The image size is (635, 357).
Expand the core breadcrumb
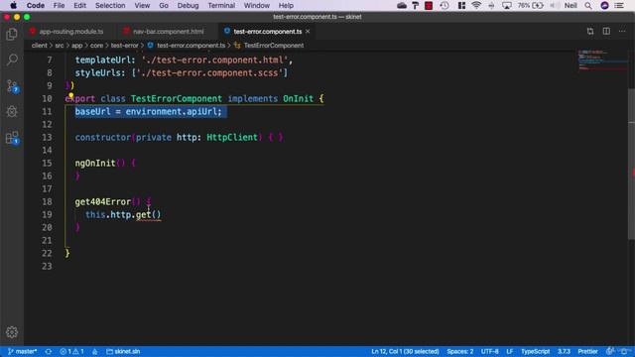[96, 46]
